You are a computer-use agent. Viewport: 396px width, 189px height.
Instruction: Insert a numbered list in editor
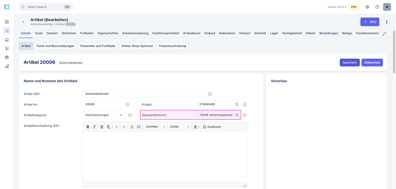click(x=132, y=127)
